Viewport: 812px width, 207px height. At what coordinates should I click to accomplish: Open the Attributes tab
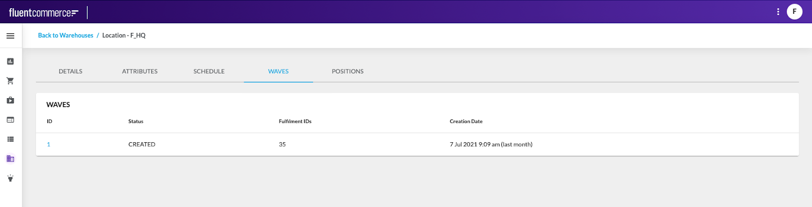[x=140, y=71]
